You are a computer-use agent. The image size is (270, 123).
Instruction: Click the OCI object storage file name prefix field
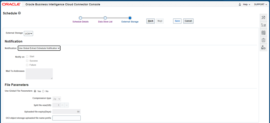coord(67,118)
